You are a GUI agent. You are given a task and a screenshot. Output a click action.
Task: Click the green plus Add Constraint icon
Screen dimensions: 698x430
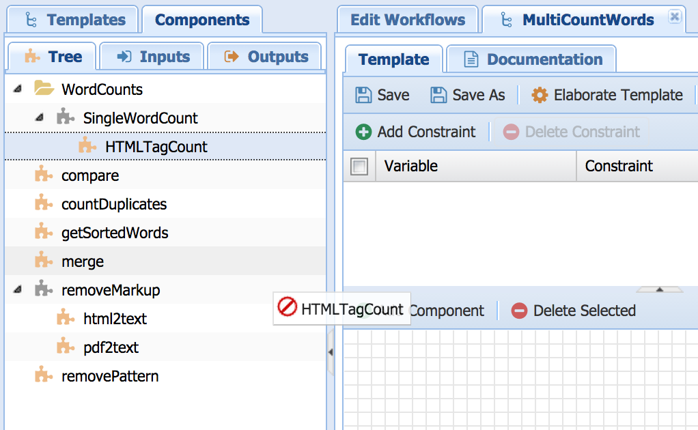[x=364, y=132]
